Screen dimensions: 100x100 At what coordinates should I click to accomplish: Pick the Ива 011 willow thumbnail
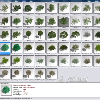[x=52, y=8]
